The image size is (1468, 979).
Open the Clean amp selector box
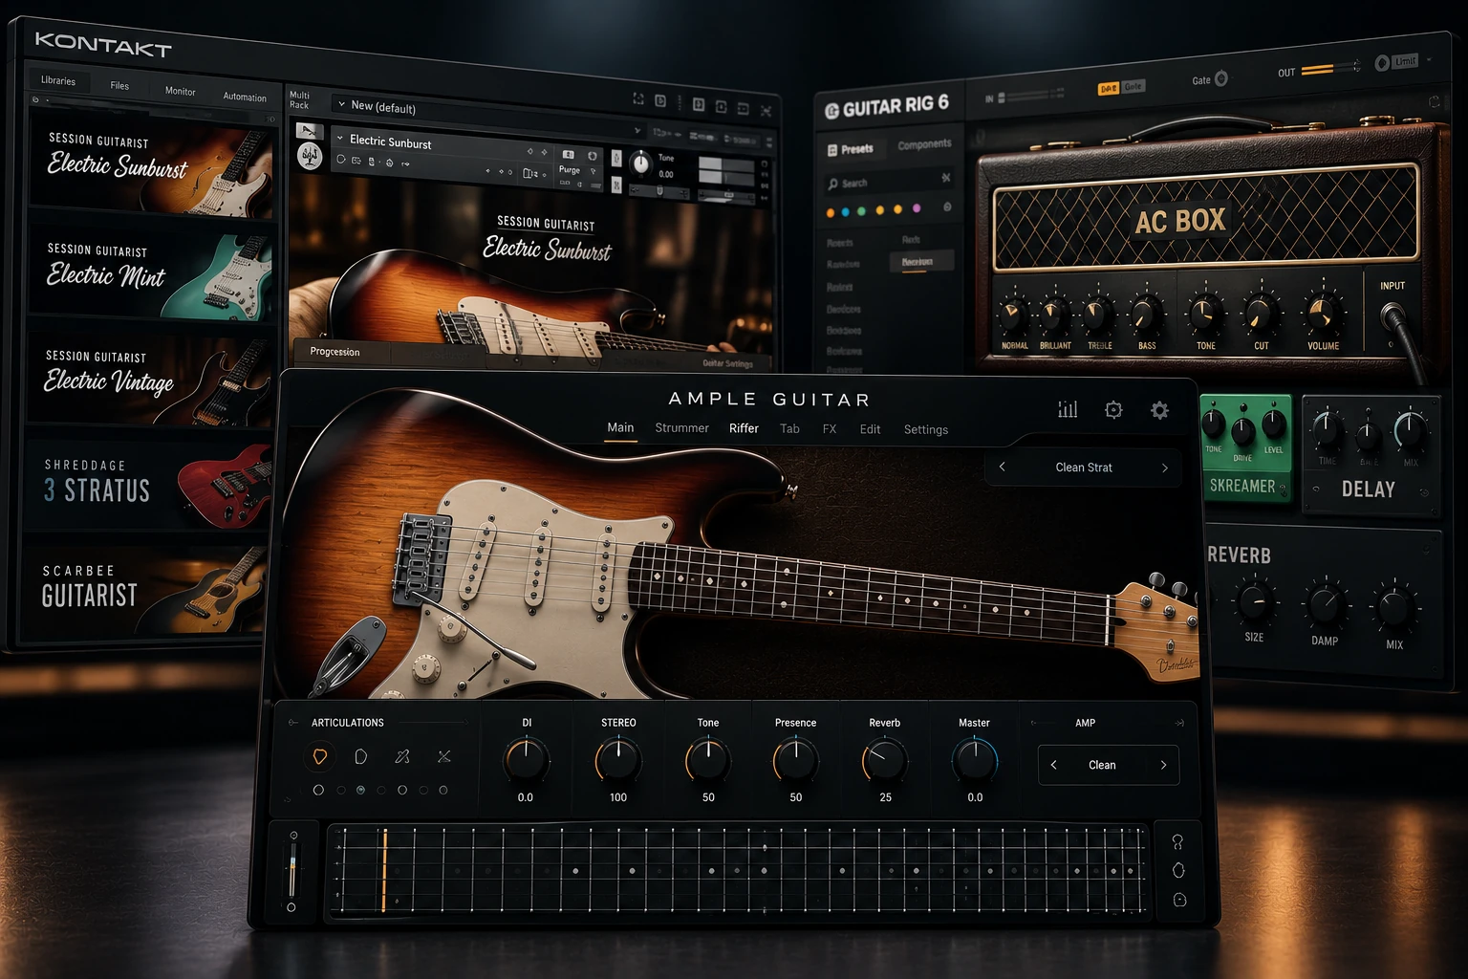[x=1109, y=765]
